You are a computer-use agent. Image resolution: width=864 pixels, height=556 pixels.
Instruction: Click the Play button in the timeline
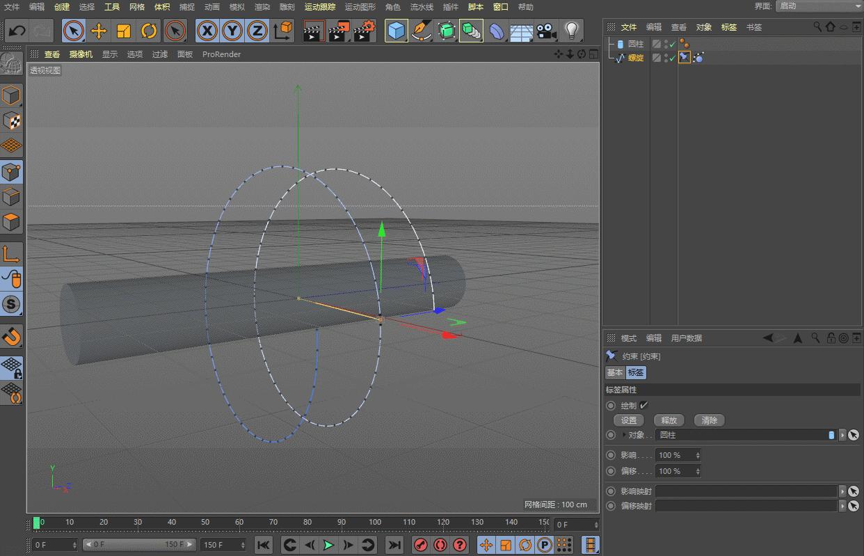point(328,545)
